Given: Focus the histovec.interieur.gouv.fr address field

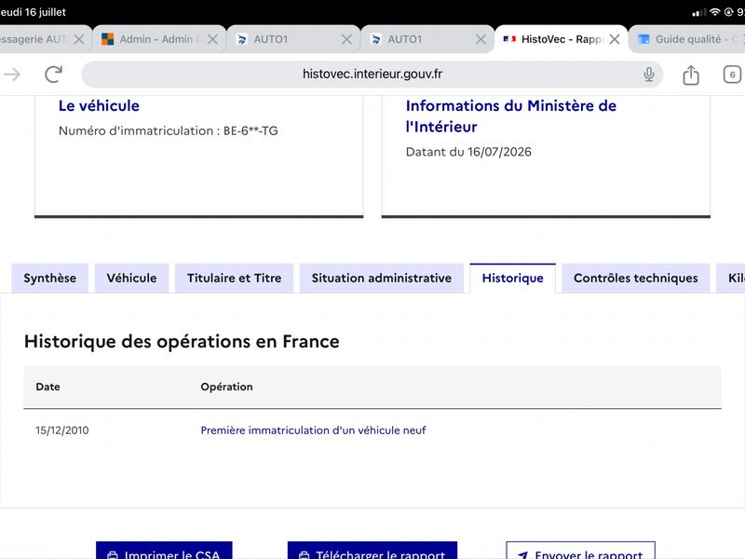Looking at the screenshot, I should point(372,75).
